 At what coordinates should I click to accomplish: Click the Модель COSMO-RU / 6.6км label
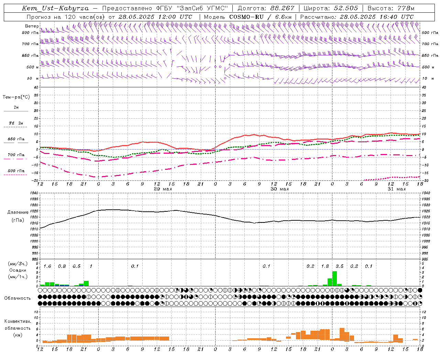248,17
